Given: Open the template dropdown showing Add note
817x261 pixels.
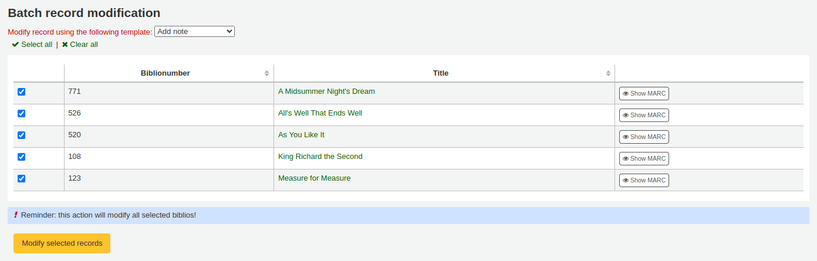Looking at the screenshot, I should click(x=194, y=32).
